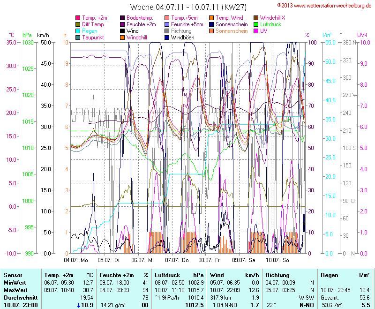Click the maximum pressure value '1015.7'
The width and height of the screenshot is (375, 309).
click(196, 290)
